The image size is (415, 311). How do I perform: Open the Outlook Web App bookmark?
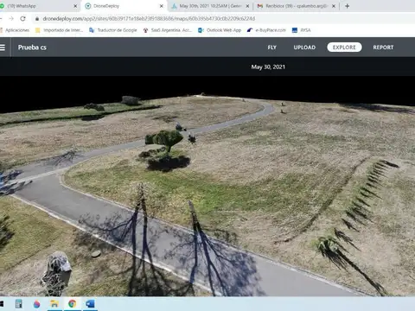pyautogui.click(x=220, y=30)
